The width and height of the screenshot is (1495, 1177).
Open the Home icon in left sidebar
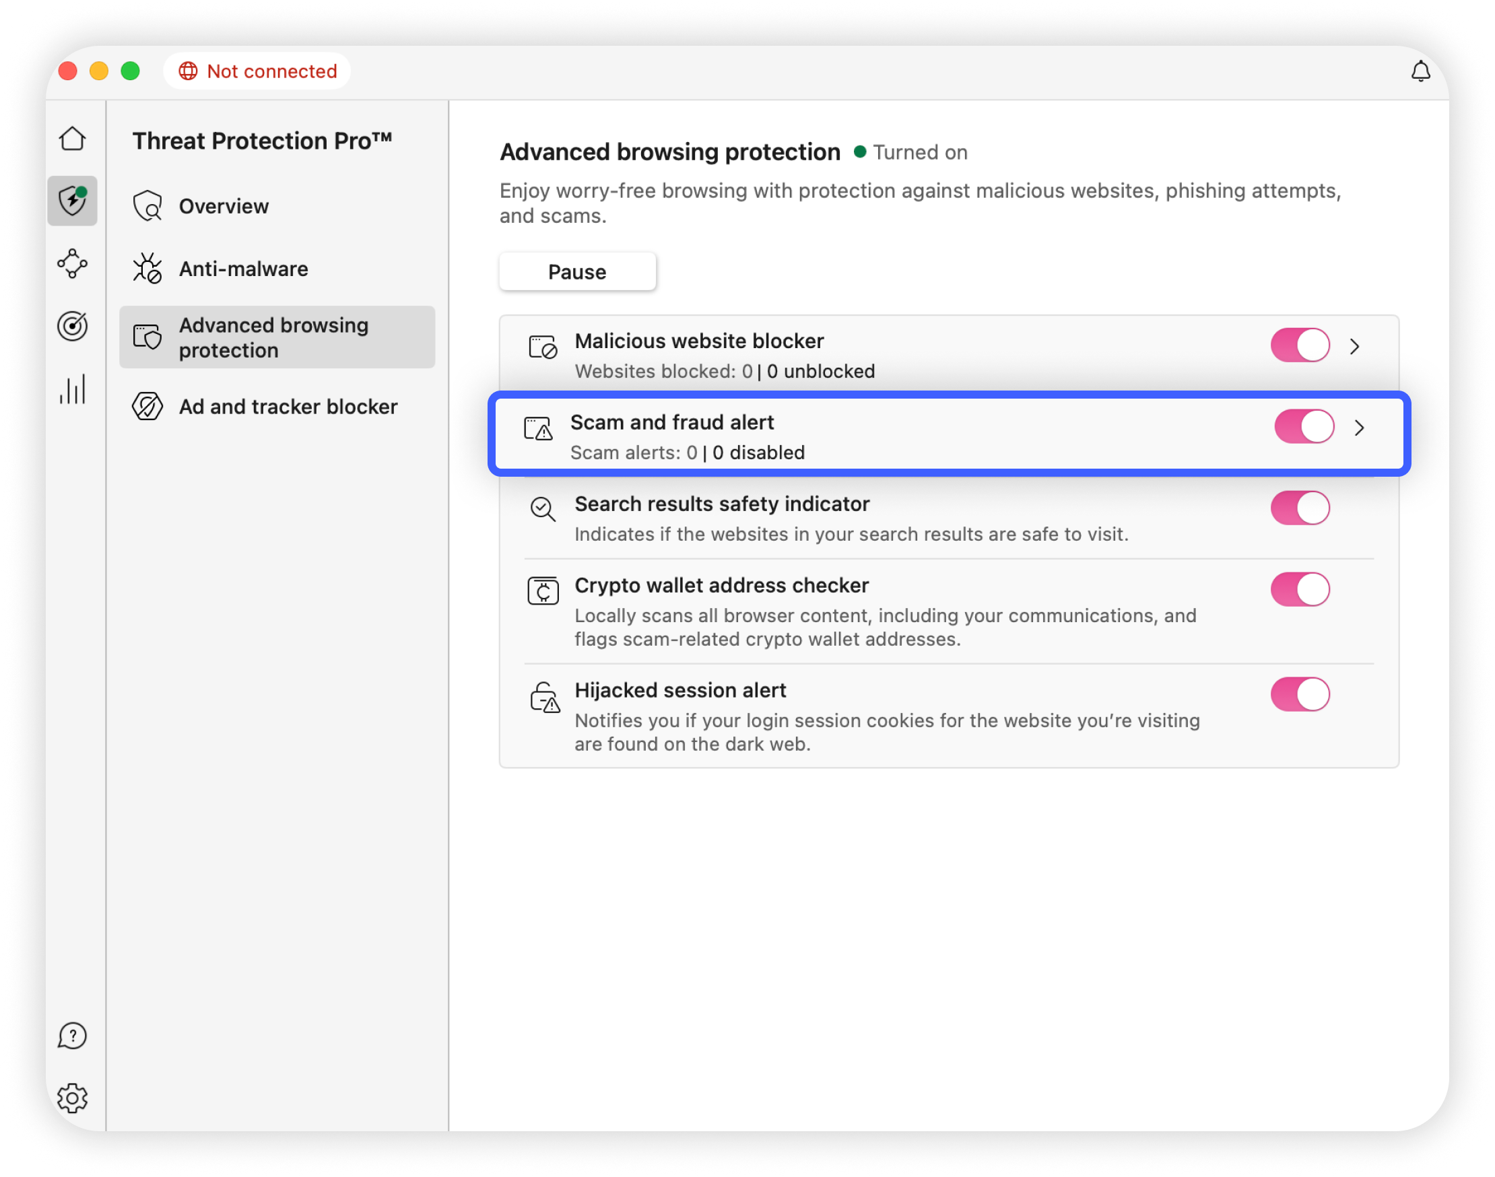tap(72, 139)
